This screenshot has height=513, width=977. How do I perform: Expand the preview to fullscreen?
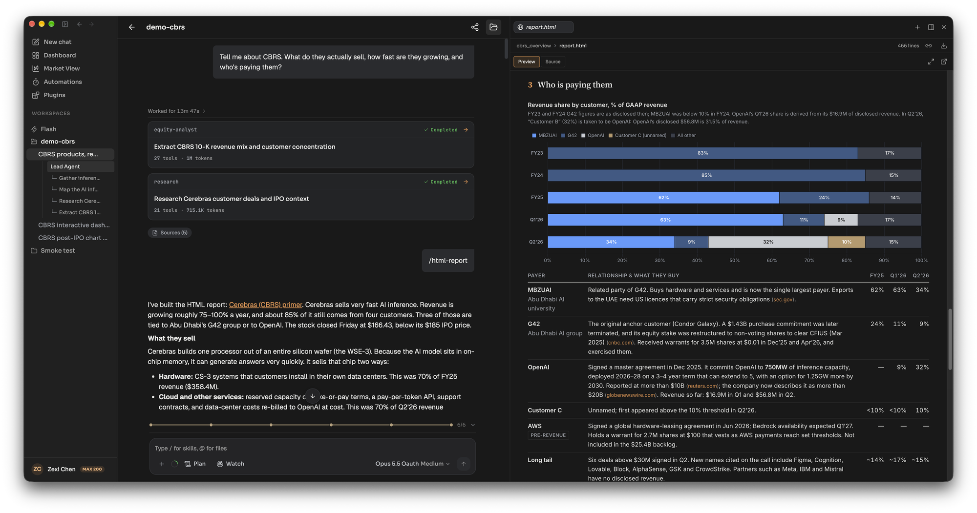click(931, 62)
